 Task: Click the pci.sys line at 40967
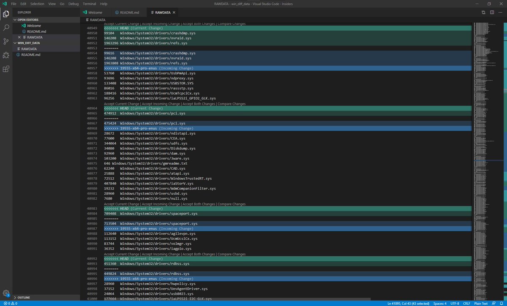[x=288, y=123]
